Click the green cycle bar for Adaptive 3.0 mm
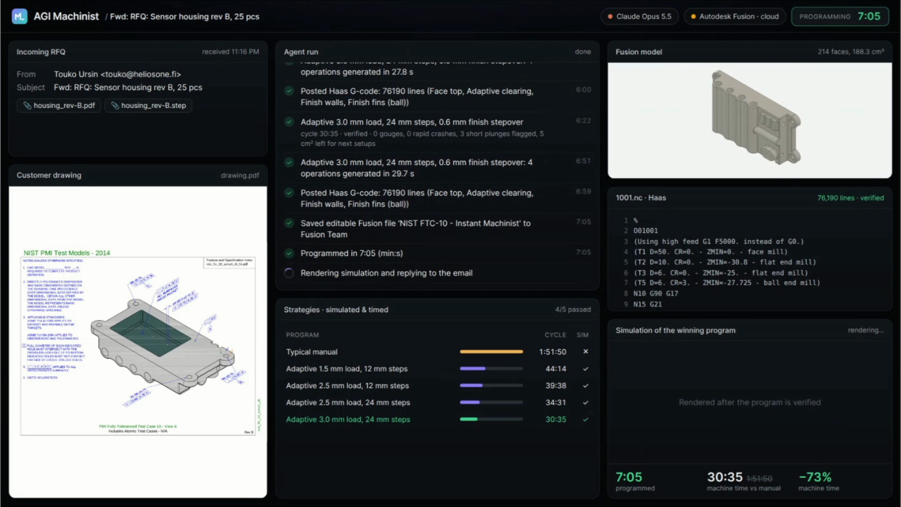The image size is (901, 507). (x=469, y=420)
